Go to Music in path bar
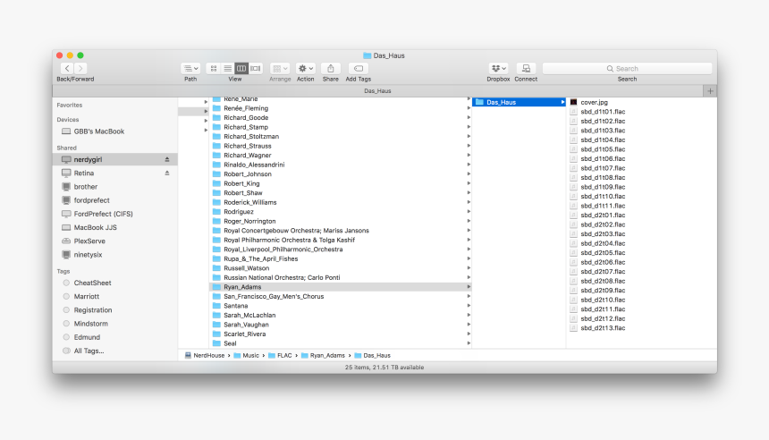The image size is (769, 440). coord(246,356)
